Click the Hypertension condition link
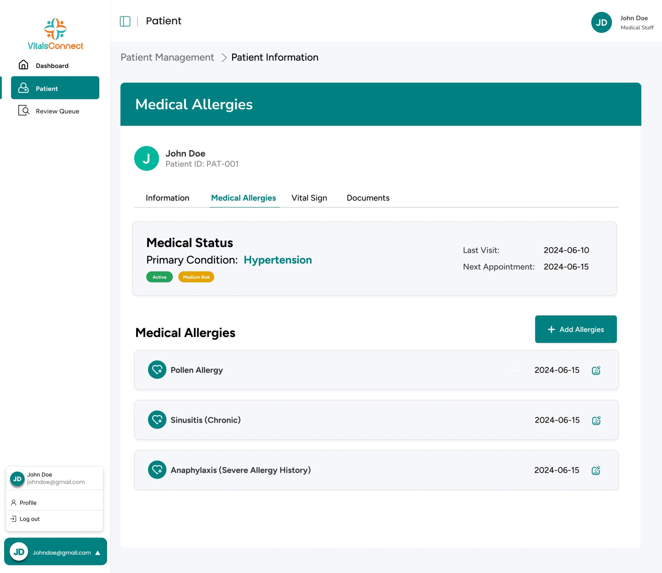662x573 pixels. pos(278,260)
